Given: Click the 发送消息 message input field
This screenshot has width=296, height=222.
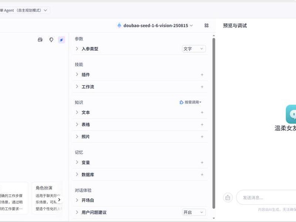Looking at the screenshot, I should (266, 198).
